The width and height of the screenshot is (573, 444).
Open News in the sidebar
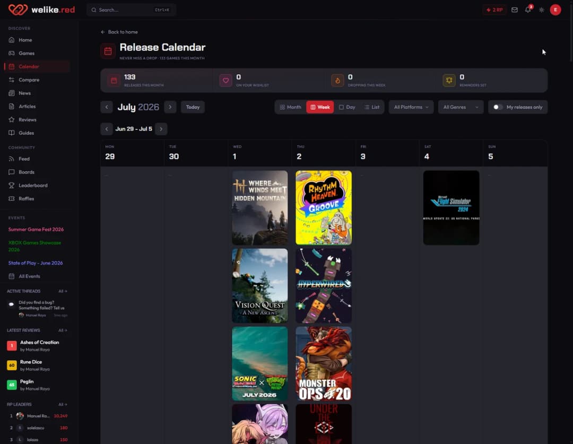point(37,93)
